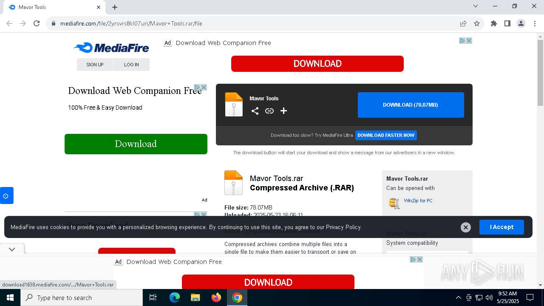Bookmark this tab with the star icon
544x306 pixels.
pyautogui.click(x=477, y=23)
